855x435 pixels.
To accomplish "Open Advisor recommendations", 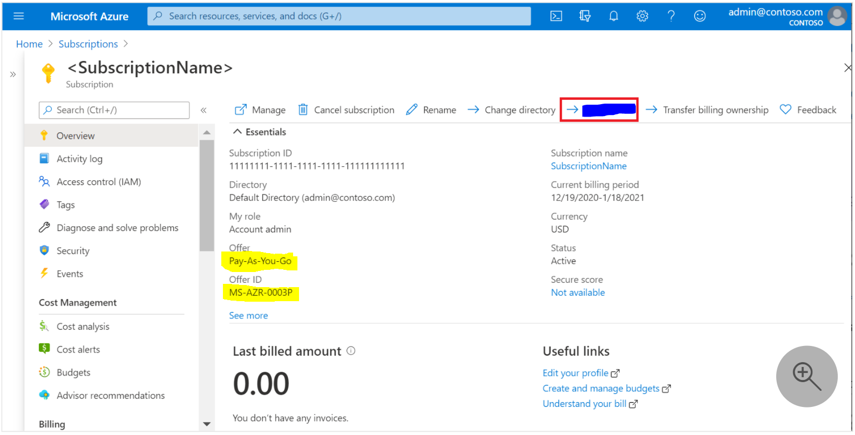I will coord(111,396).
